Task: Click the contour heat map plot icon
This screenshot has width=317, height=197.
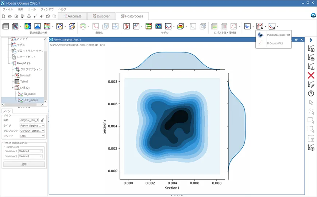Action: [x=28, y=26]
